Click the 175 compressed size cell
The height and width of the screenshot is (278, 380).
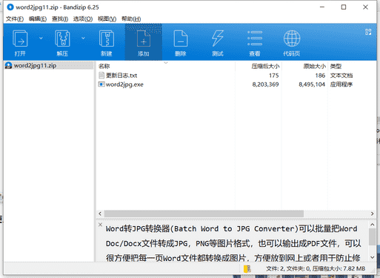pyautogui.click(x=274, y=76)
